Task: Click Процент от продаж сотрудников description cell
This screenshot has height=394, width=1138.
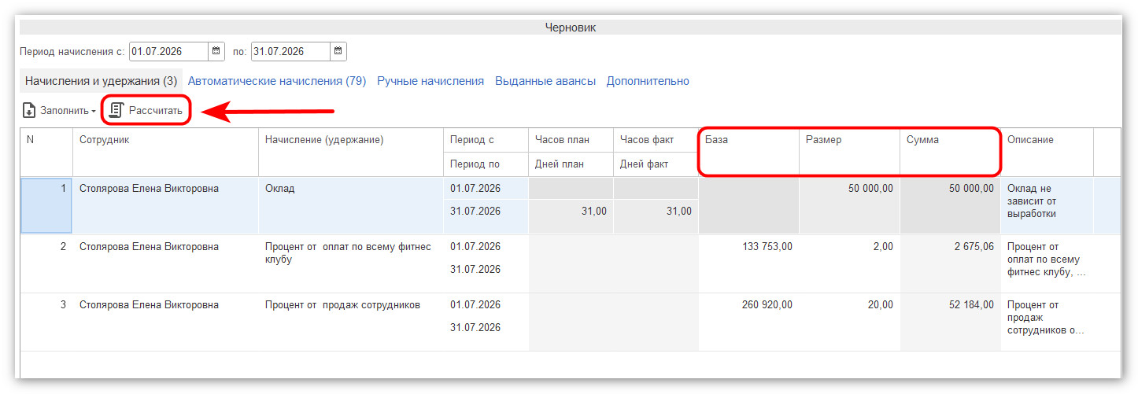Action: [x=1047, y=322]
